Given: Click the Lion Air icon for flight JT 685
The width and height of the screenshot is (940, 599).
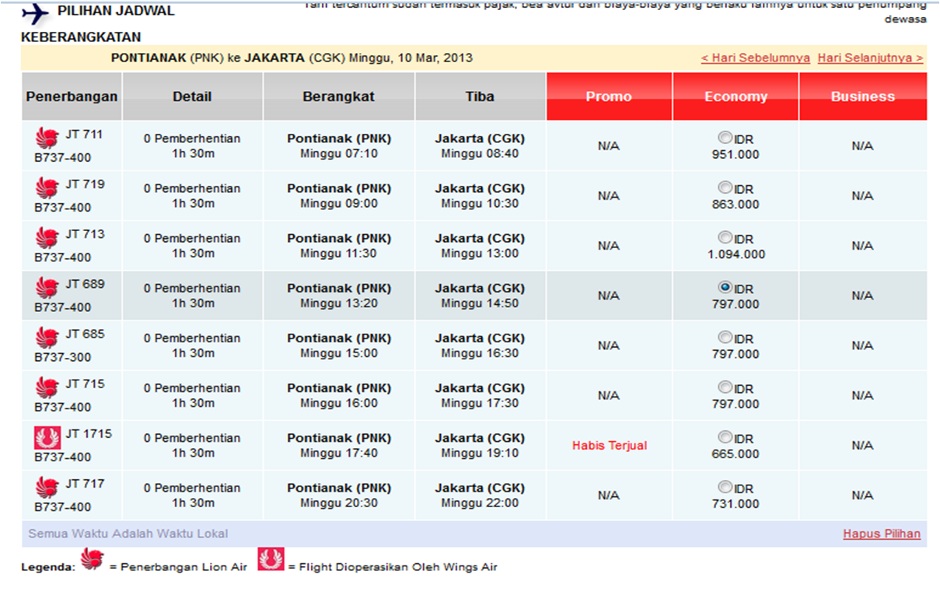Looking at the screenshot, I should tap(47, 339).
